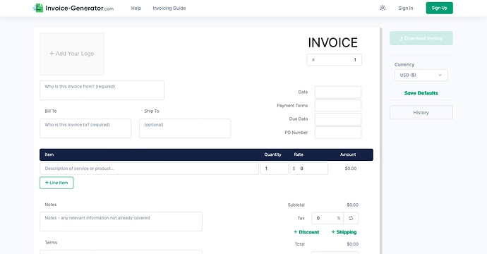The width and height of the screenshot is (487, 254).
Task: Open the Invoicing Guide menu item
Action: [169, 8]
